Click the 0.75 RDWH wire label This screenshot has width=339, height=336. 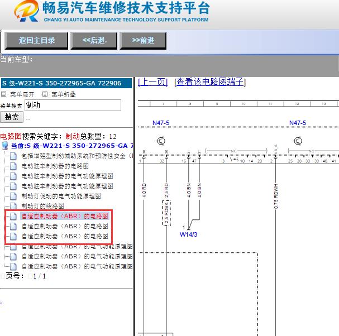click(x=276, y=196)
